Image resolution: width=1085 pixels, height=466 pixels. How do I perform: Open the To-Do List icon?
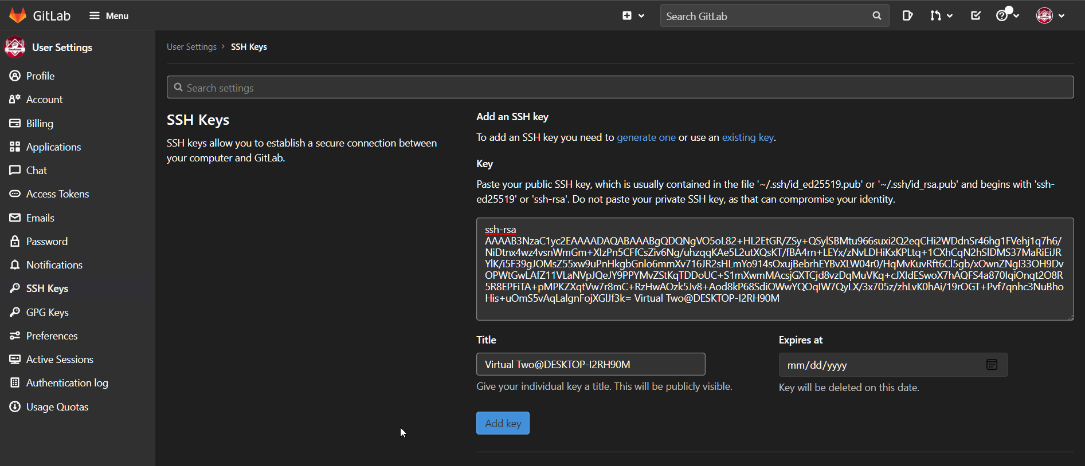(x=976, y=15)
